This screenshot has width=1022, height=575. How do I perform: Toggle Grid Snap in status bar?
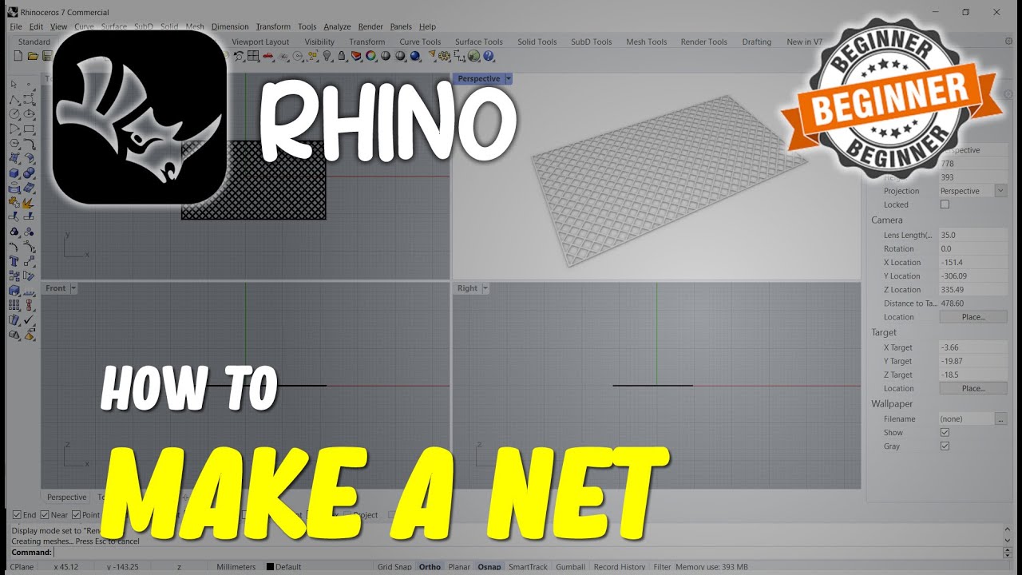click(394, 567)
